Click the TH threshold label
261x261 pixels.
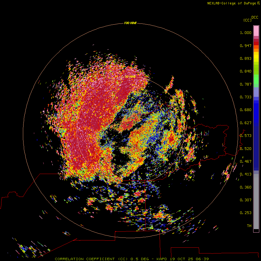pyautogui.click(x=249, y=226)
